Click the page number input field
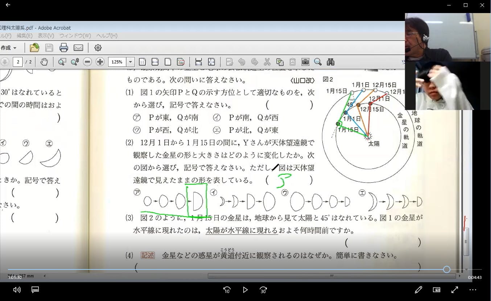491x301 pixels. [x=18, y=62]
